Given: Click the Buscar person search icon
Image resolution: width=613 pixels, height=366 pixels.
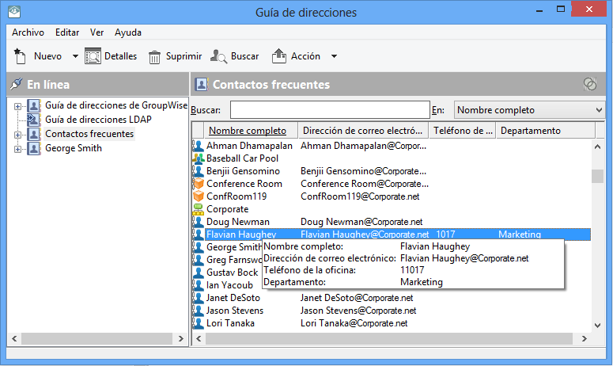Looking at the screenshot, I should (x=218, y=56).
